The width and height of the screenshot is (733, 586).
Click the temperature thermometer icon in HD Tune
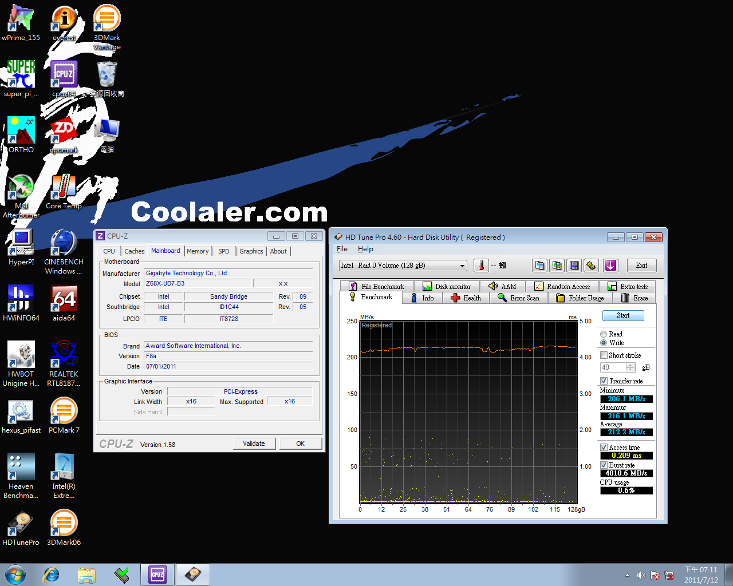(481, 266)
